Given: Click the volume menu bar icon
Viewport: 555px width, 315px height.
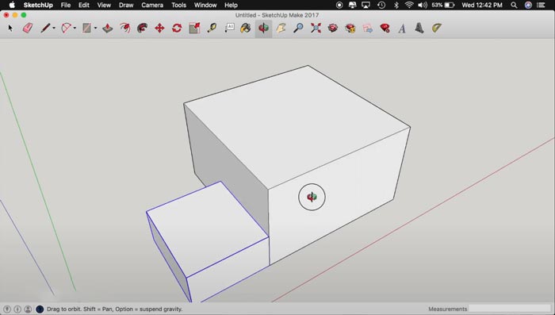Looking at the screenshot, I should (x=423, y=5).
